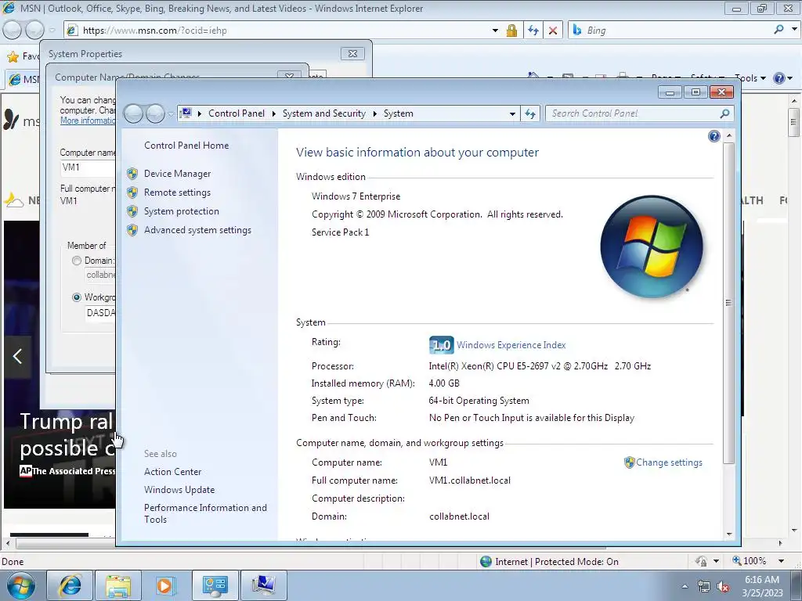Expand arrow after Control Panel breadcrumb
Image resolution: width=802 pixels, height=601 pixels.
pyautogui.click(x=273, y=113)
